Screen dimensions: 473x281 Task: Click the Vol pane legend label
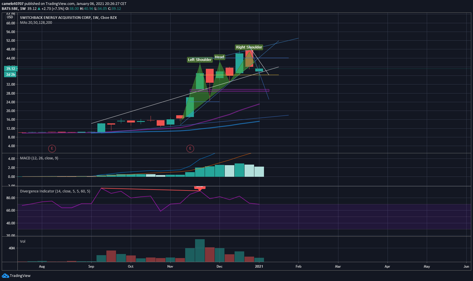(x=23, y=242)
